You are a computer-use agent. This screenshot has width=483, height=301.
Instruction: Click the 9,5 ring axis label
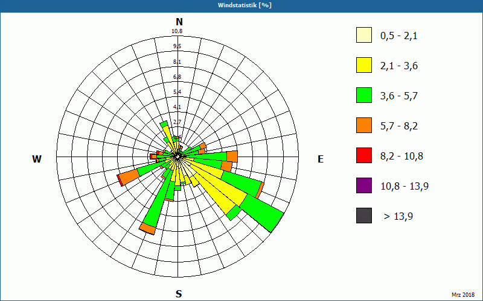click(x=177, y=46)
